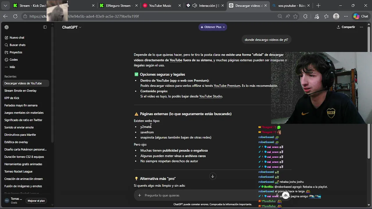Open browser extensions puzzle icon
372x209 pixels.
(x=305, y=16)
